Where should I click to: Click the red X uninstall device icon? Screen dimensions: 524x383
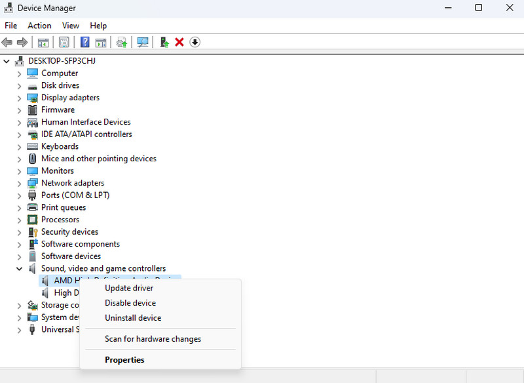coord(179,43)
